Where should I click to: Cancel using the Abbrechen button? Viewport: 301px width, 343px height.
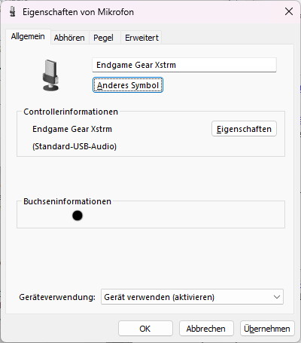tap(206, 329)
